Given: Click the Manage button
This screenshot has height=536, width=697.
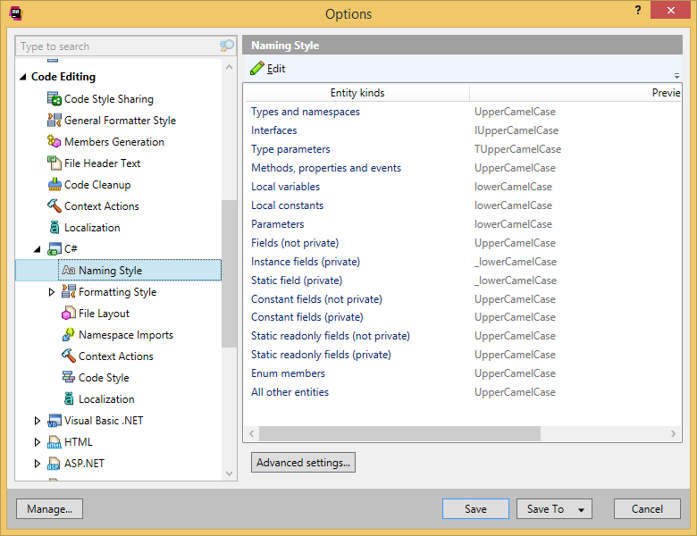Looking at the screenshot, I should 49,509.
